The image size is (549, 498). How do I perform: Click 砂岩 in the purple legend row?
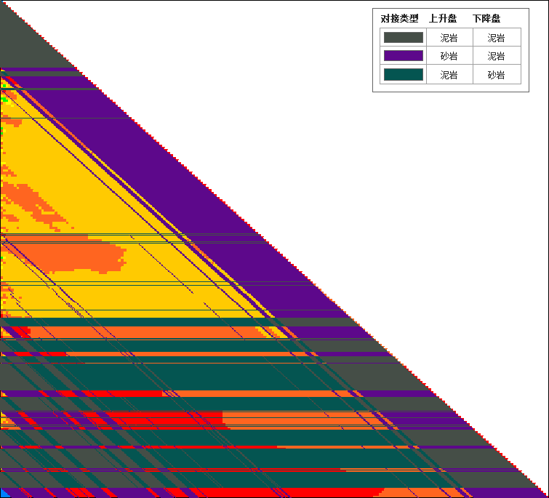coord(449,56)
